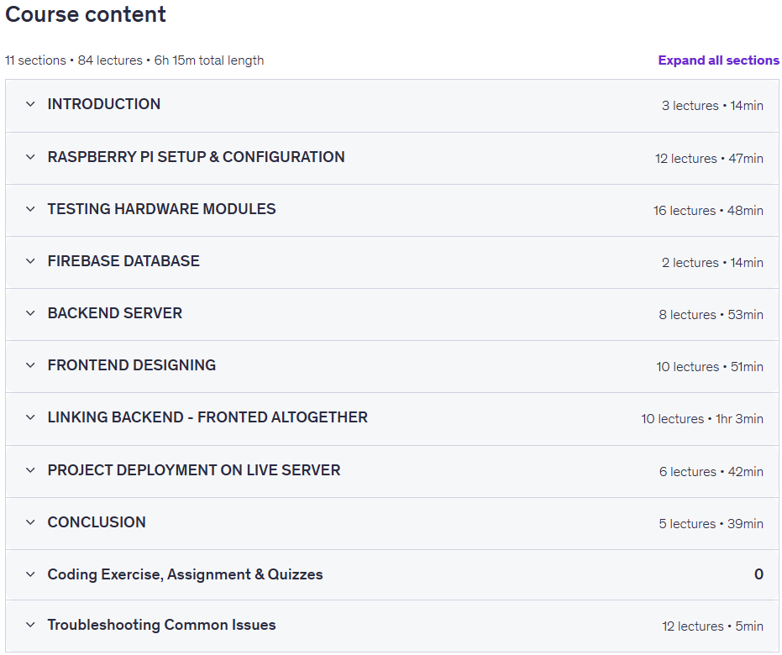Viewport: 782px width, 655px height.
Task: Click Expand all sections link
Action: 718,60
